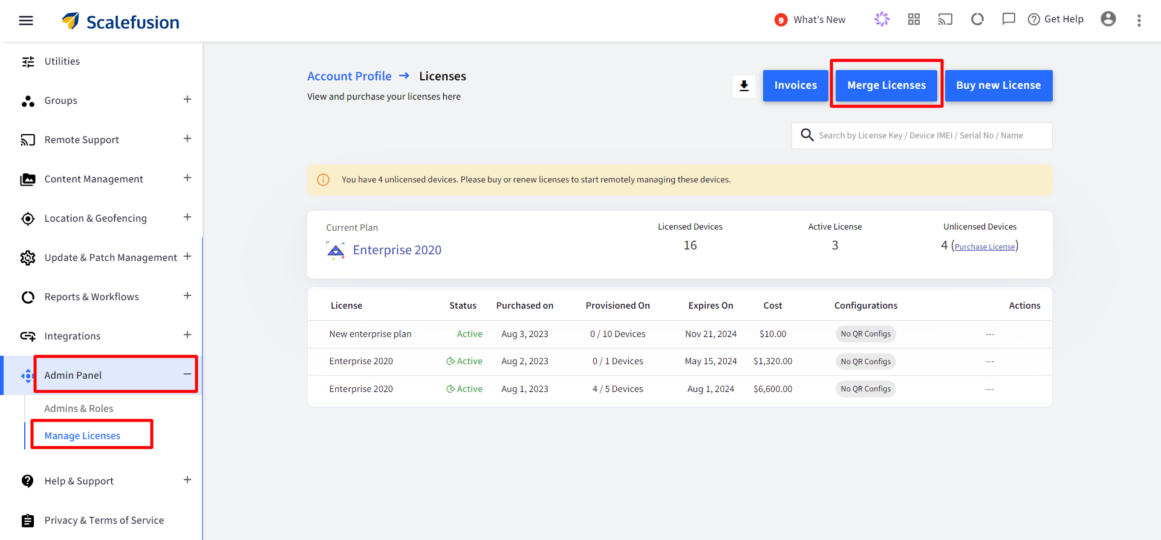This screenshot has width=1161, height=540.
Task: Click the Utilities sliders icon
Action: pos(28,62)
